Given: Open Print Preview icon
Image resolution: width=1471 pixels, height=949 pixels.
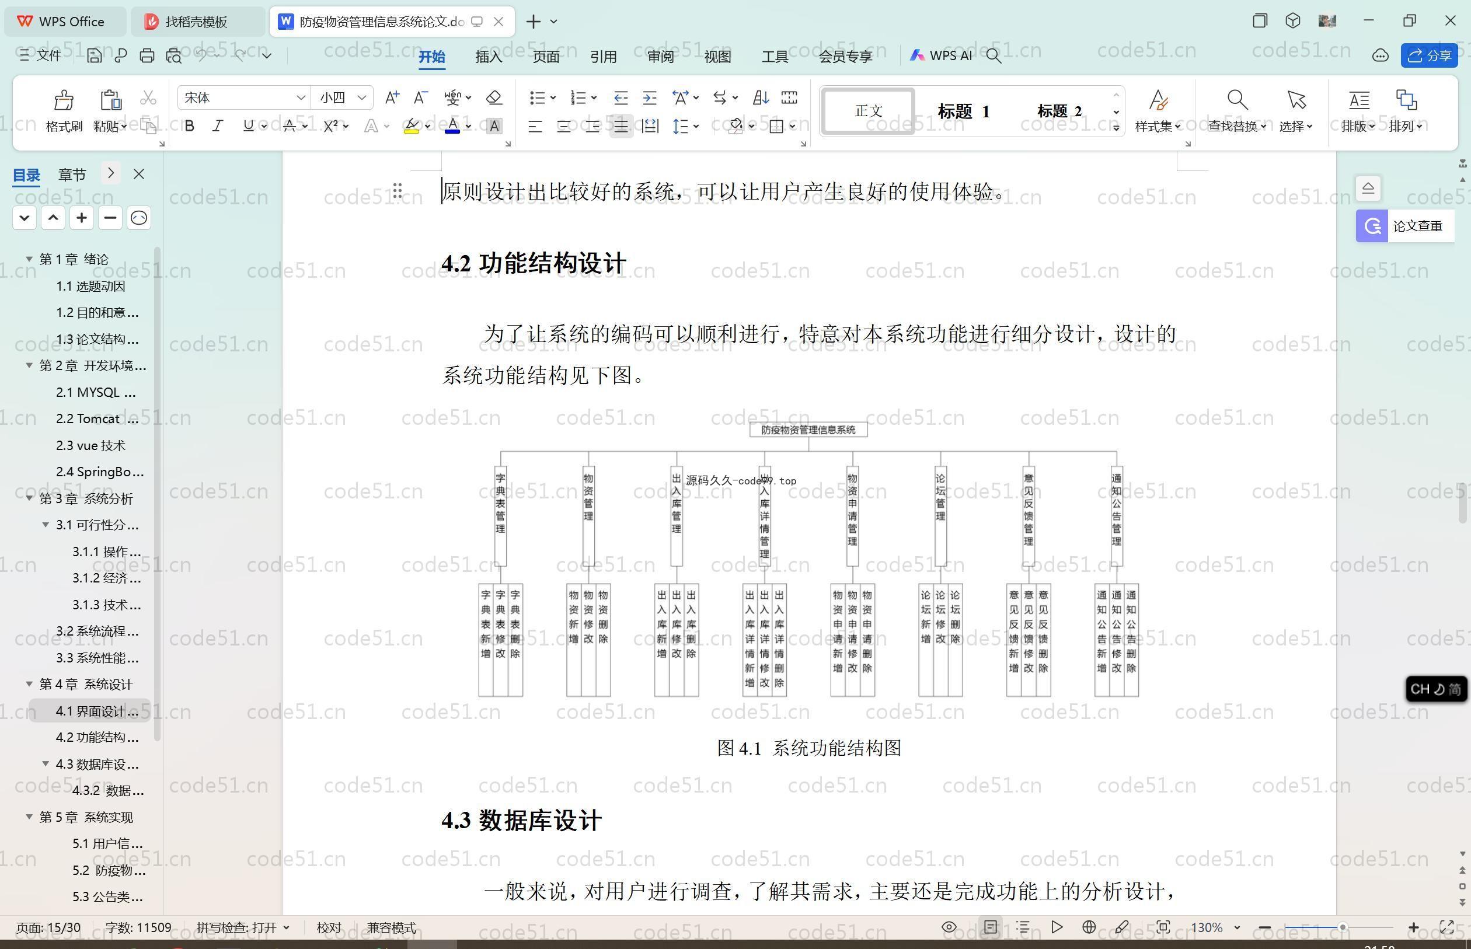Looking at the screenshot, I should 174,55.
